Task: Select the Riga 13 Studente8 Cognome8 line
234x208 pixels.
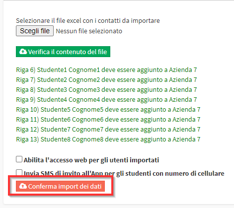Action: (x=108, y=139)
